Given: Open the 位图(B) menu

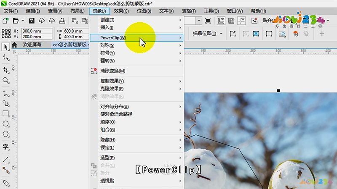Looking at the screenshot, I should click(144, 11).
